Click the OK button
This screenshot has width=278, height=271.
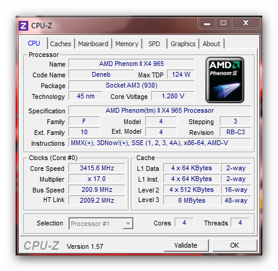(234, 245)
